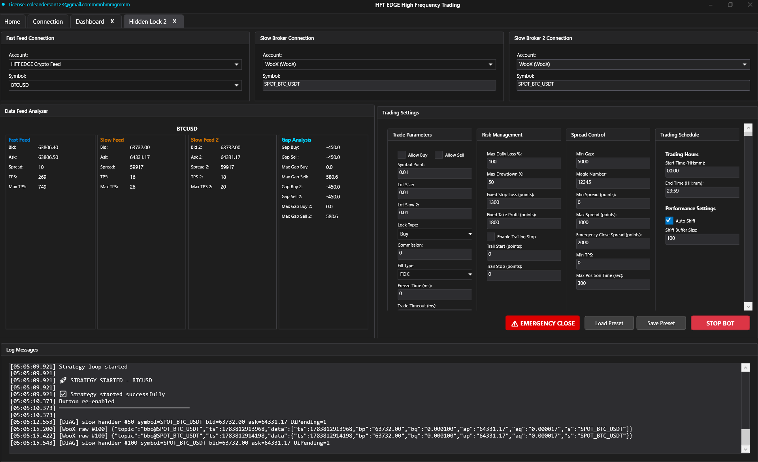Viewport: 758px width, 462px height.
Task: Click the Symbol Point input field
Action: [434, 173]
